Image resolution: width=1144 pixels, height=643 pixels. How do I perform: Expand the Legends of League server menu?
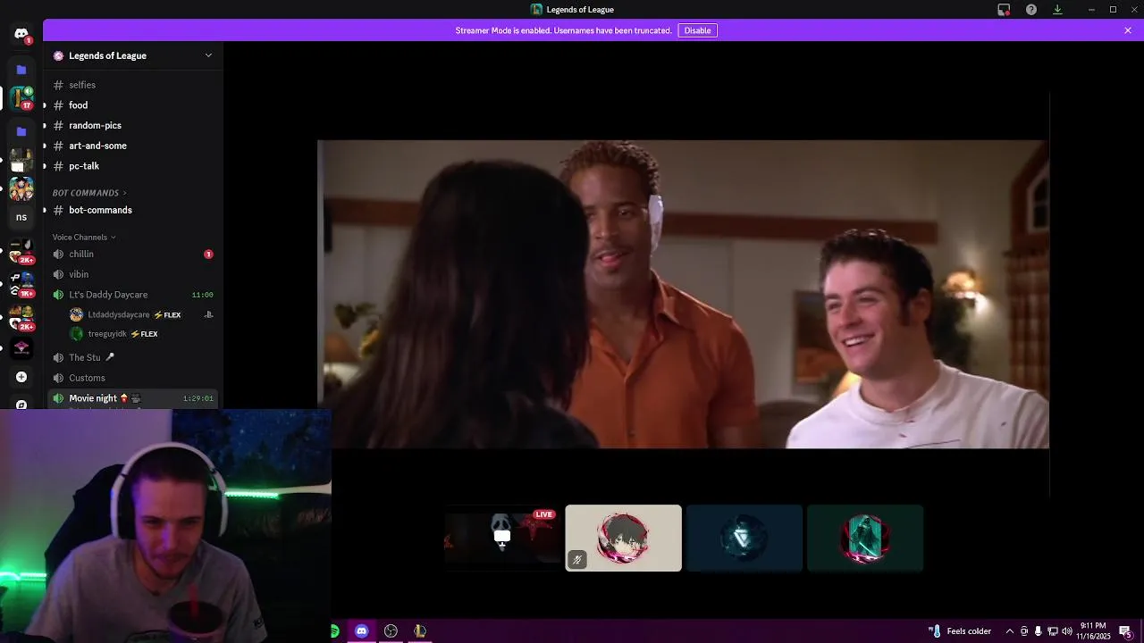pos(208,55)
